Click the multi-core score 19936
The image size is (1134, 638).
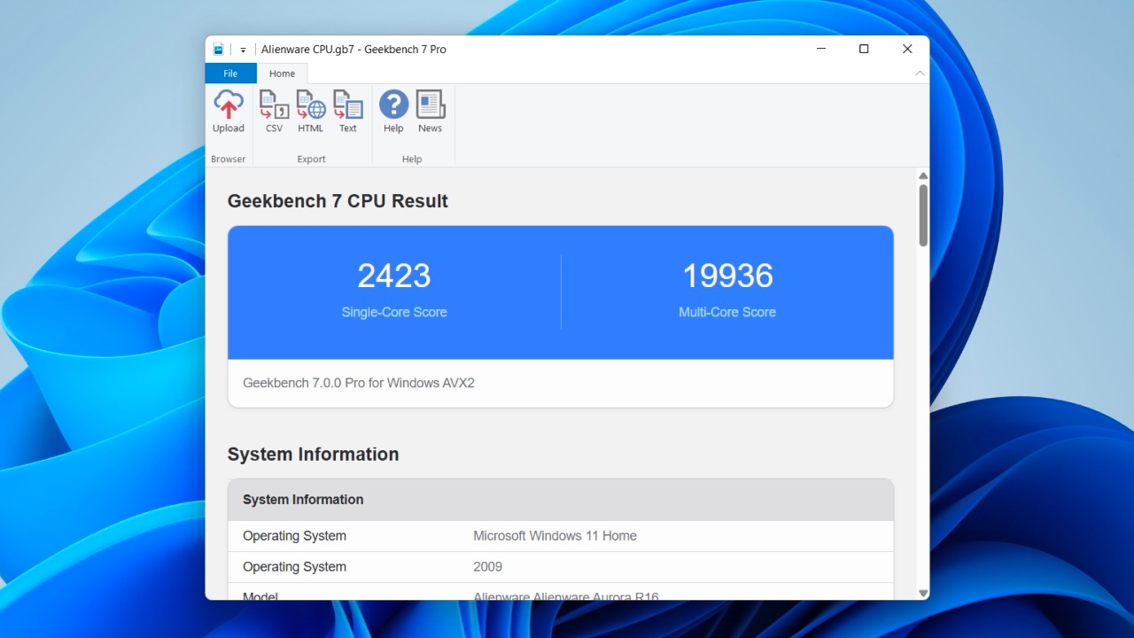tap(727, 276)
